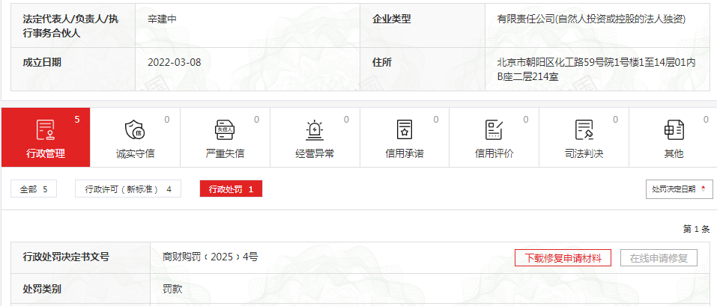Select the 行政处罚 1 filter

pos(231,189)
